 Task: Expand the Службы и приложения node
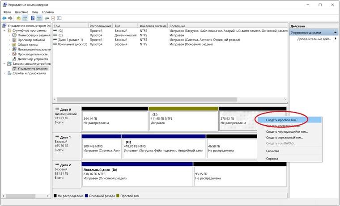click(x=4, y=73)
